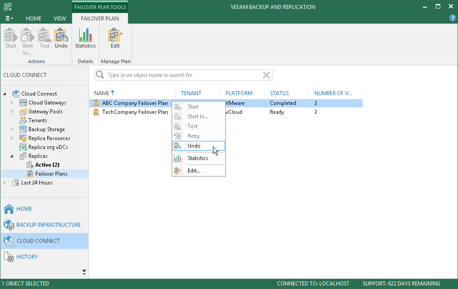
Task: Click the vCloud platform cell
Action: (x=234, y=112)
